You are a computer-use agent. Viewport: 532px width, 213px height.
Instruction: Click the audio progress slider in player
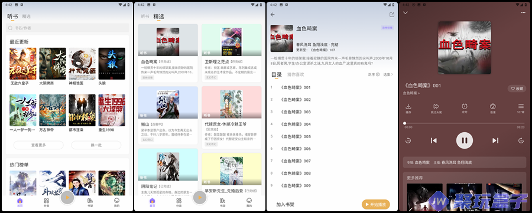click(465, 123)
